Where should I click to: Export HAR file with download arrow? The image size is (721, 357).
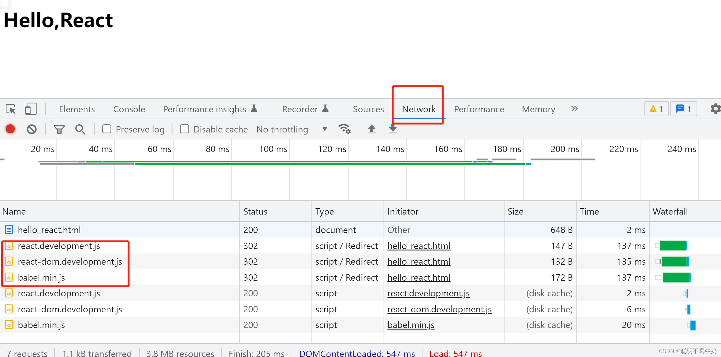(393, 129)
